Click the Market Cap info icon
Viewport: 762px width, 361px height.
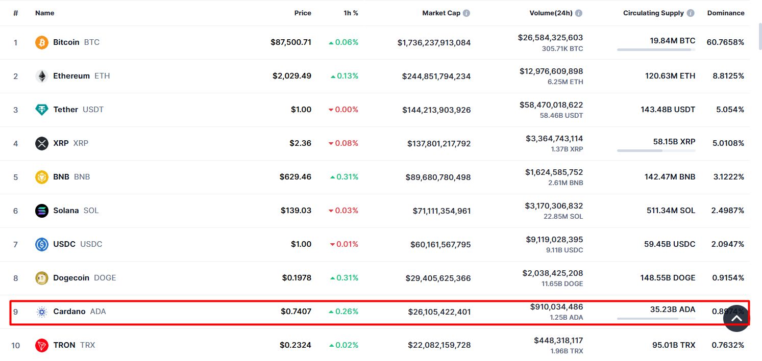(x=466, y=13)
